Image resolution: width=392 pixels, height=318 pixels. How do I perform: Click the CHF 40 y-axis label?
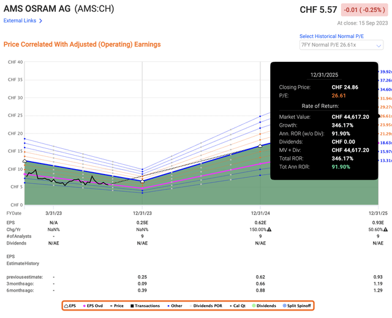(15, 62)
